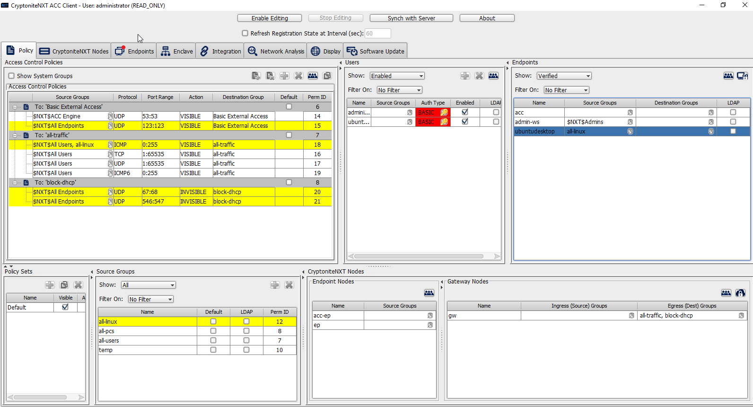Toggle Enabled checkbox for ubunt user
The height and width of the screenshot is (407, 753).
point(465,122)
